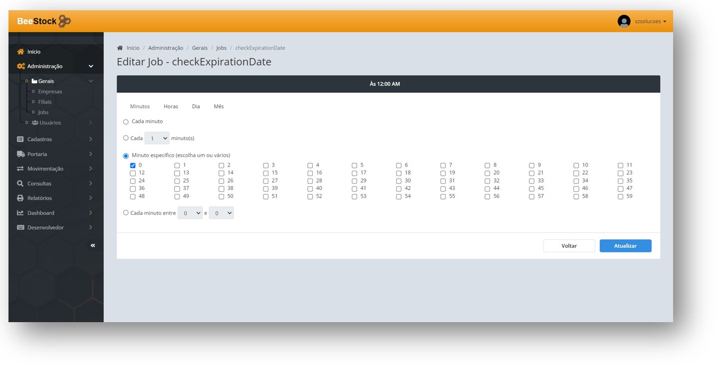Click the Dashboard chart icon
724x373 pixels.
pyautogui.click(x=20, y=213)
